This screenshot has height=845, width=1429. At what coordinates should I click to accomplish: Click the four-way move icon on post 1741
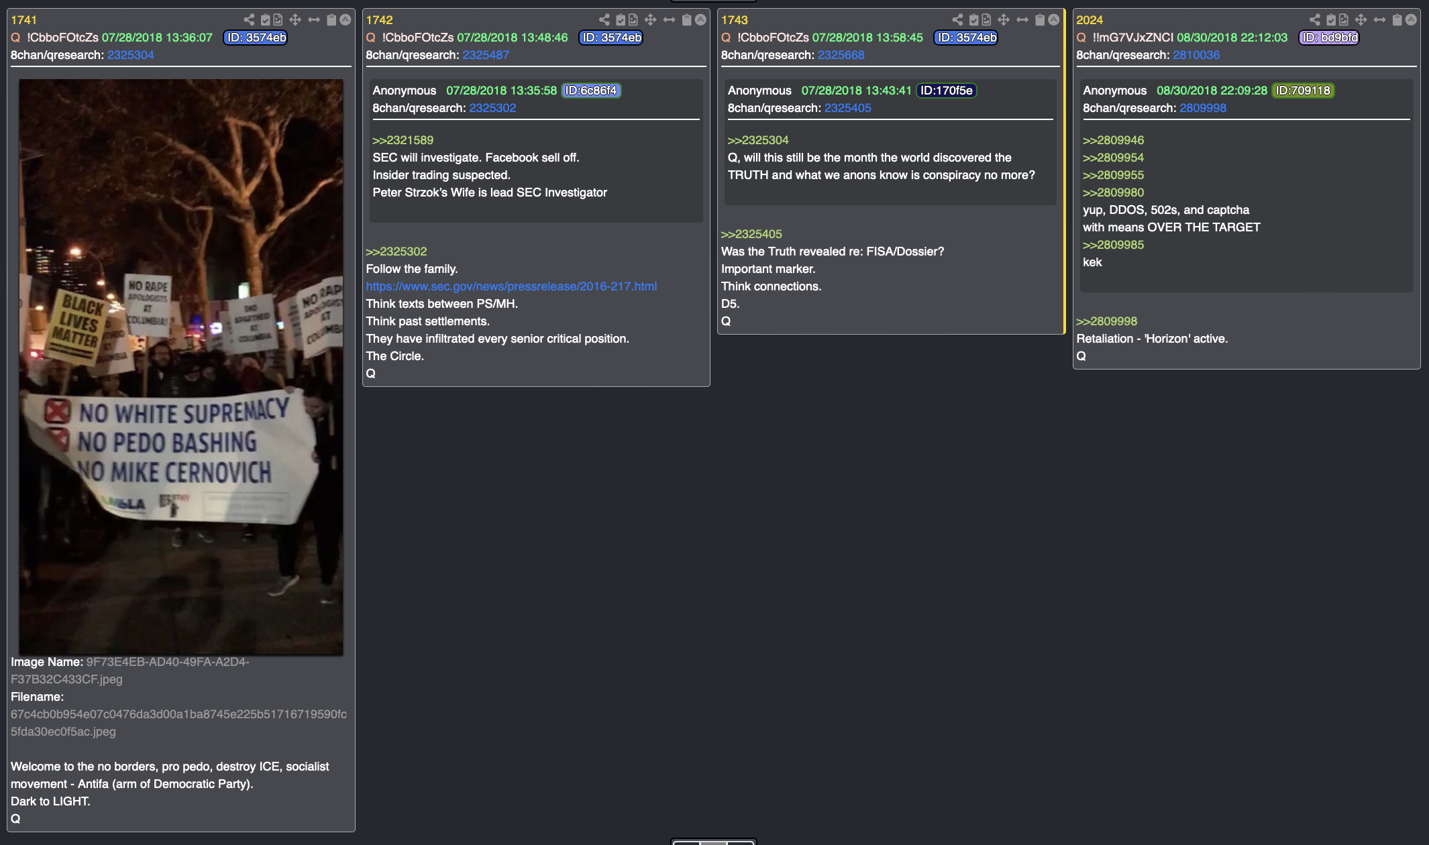(x=295, y=20)
